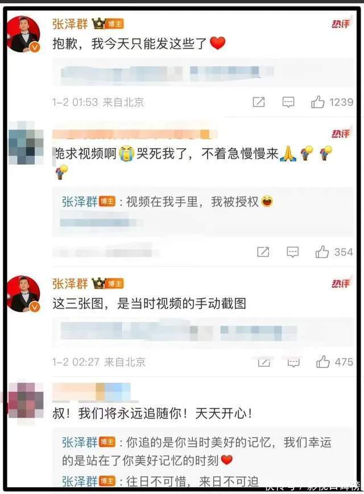Like the comment with 1239 likes

(317, 102)
